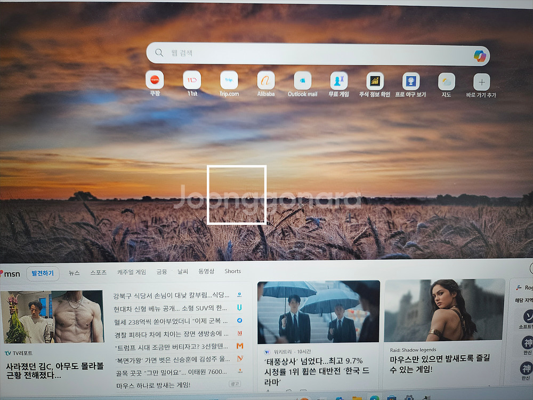Open the Outlook mail shortcut
The image size is (533, 400).
pyautogui.click(x=302, y=81)
